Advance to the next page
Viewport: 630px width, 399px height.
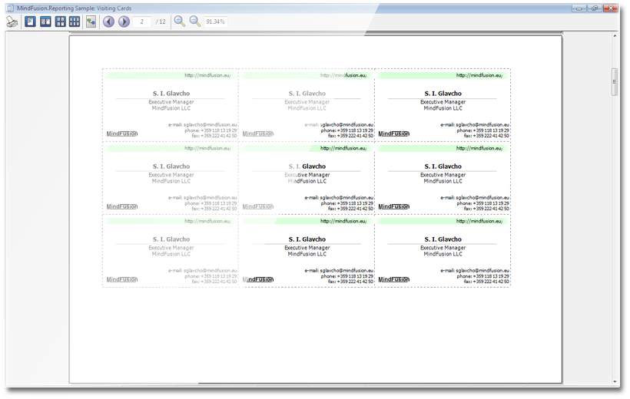(x=124, y=21)
